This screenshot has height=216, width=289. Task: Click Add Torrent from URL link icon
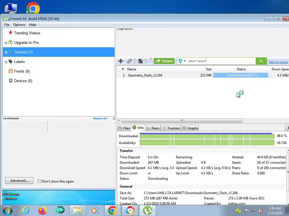[x=129, y=61]
